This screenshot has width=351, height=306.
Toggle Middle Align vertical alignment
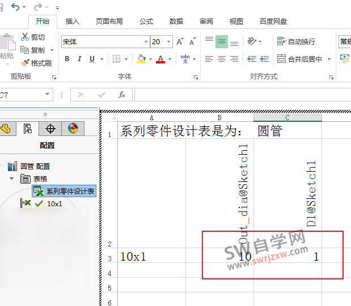[222, 41]
